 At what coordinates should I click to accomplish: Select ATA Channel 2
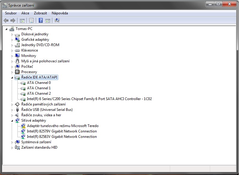click(x=39, y=93)
